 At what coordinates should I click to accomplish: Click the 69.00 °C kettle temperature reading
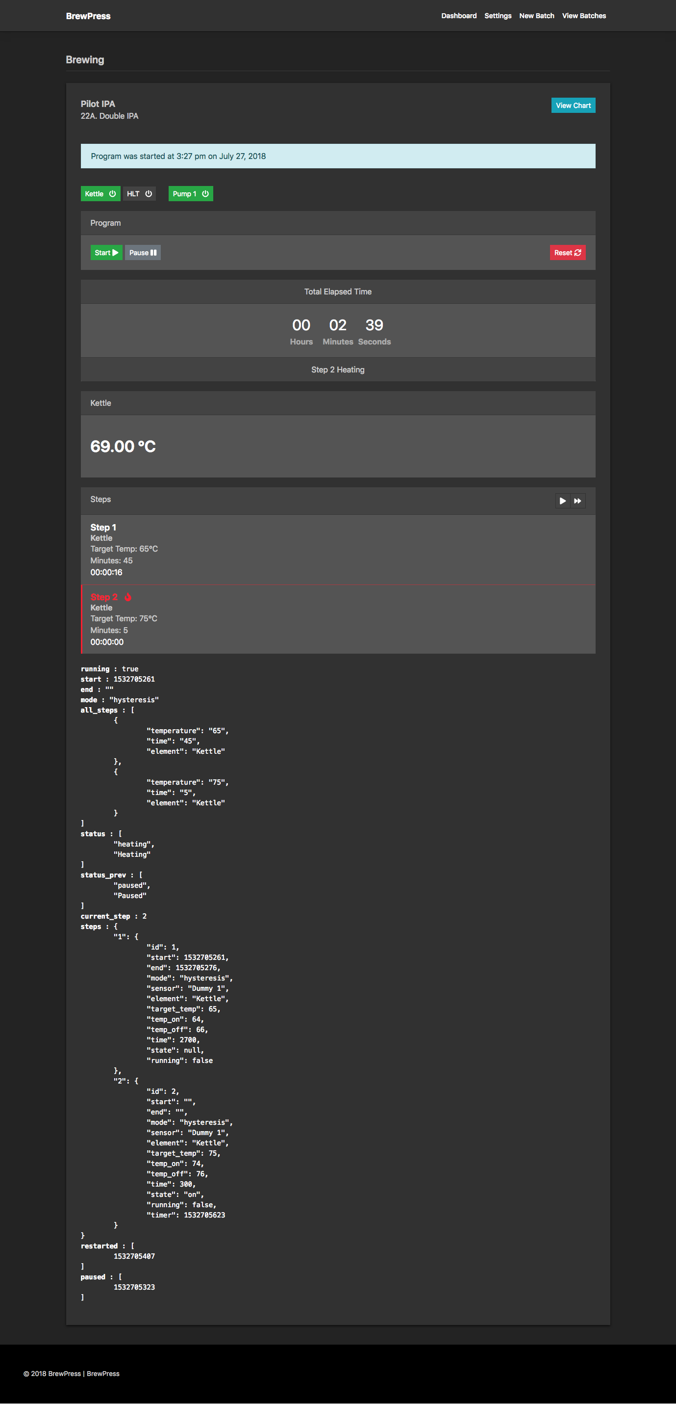pyautogui.click(x=123, y=447)
